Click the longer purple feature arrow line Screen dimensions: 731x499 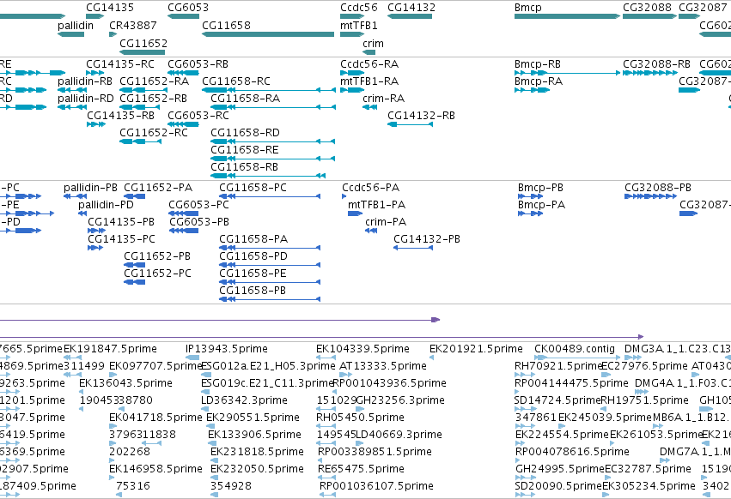(321, 337)
